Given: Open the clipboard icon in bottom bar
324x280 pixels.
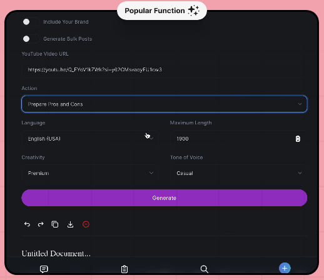Looking at the screenshot, I should point(124,269).
